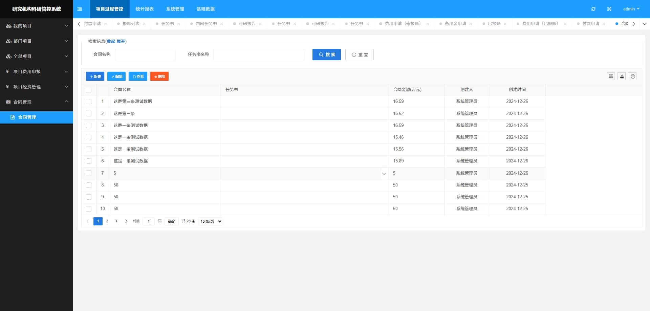This screenshot has height=311, width=650.
Task: Check the row 1 checkbox for 这是第三条测试数据
Action: (89, 102)
